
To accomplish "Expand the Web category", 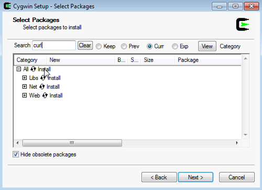I will [25, 96].
